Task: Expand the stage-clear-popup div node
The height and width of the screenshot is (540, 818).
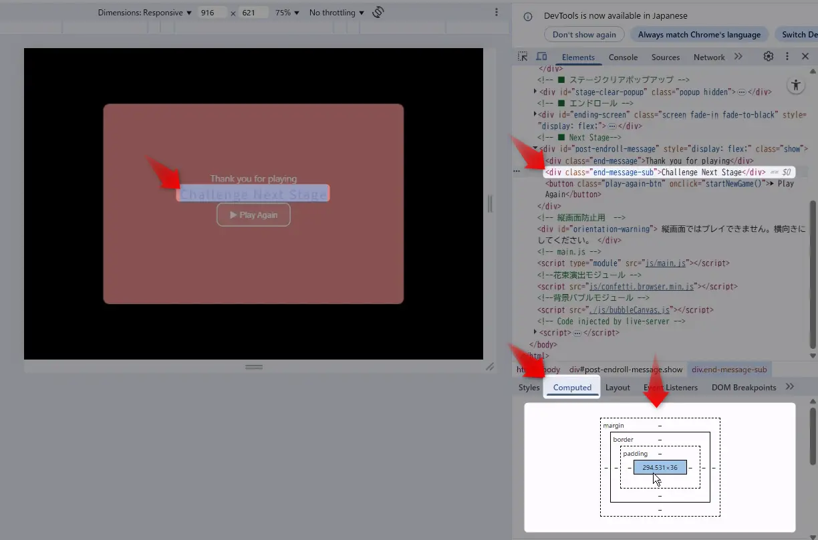Action: [x=535, y=92]
